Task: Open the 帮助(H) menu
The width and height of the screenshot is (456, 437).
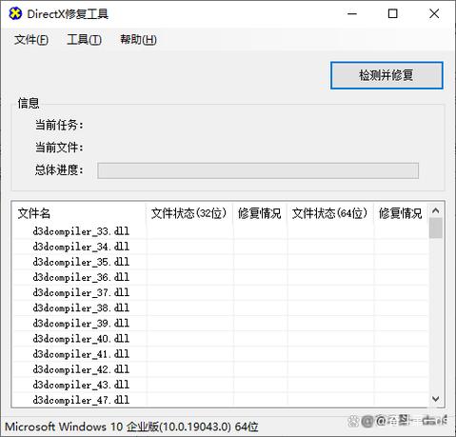Action: click(x=138, y=40)
